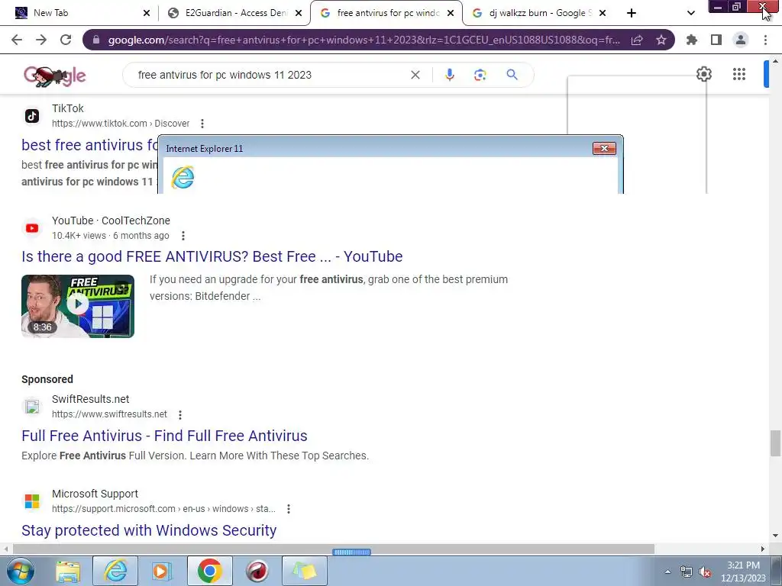Viewport: 782px width, 586px height.
Task: Open the red round app on the taskbar
Action: tap(257, 571)
